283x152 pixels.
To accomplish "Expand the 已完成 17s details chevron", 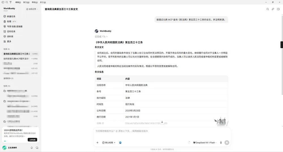I will (x=107, y=36).
